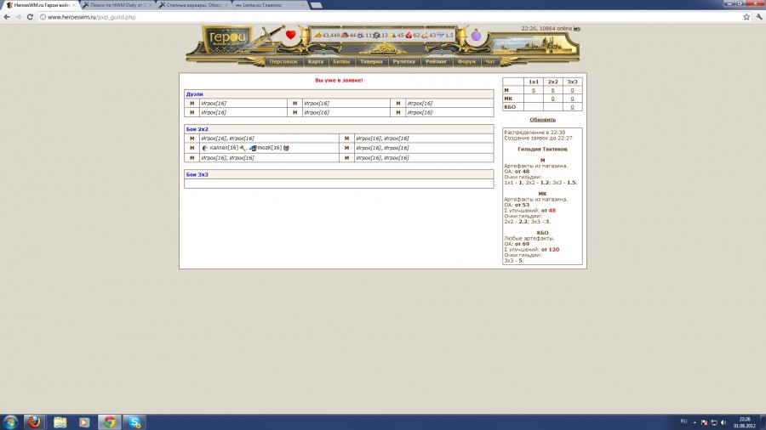Click the wood resource icon
Image resolution: width=766 pixels, height=430 pixels.
345,35
